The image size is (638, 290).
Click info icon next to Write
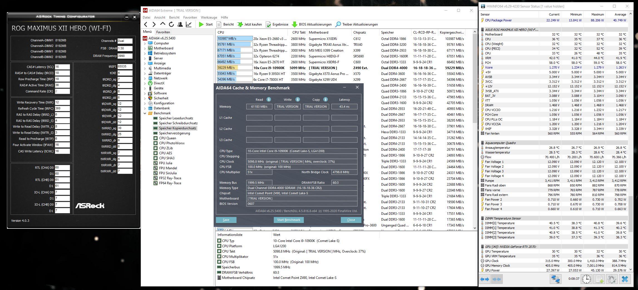[297, 99]
